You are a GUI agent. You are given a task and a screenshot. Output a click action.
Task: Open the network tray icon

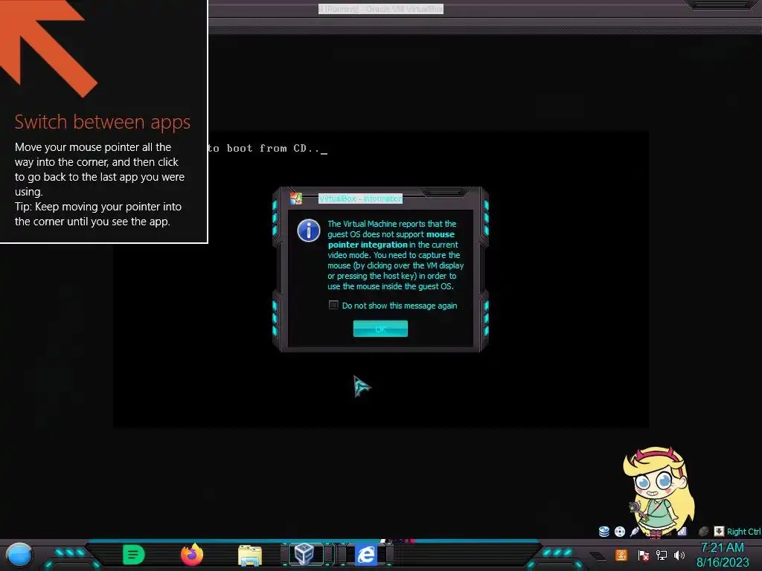[x=662, y=555]
